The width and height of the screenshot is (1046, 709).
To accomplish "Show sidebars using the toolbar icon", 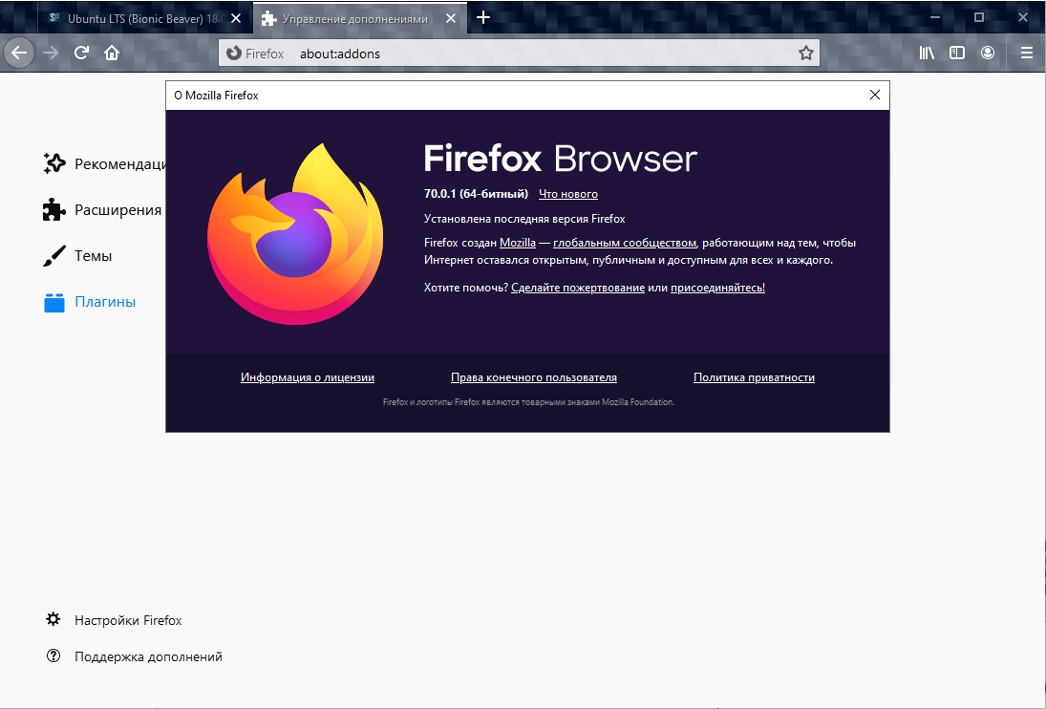I will click(x=956, y=53).
